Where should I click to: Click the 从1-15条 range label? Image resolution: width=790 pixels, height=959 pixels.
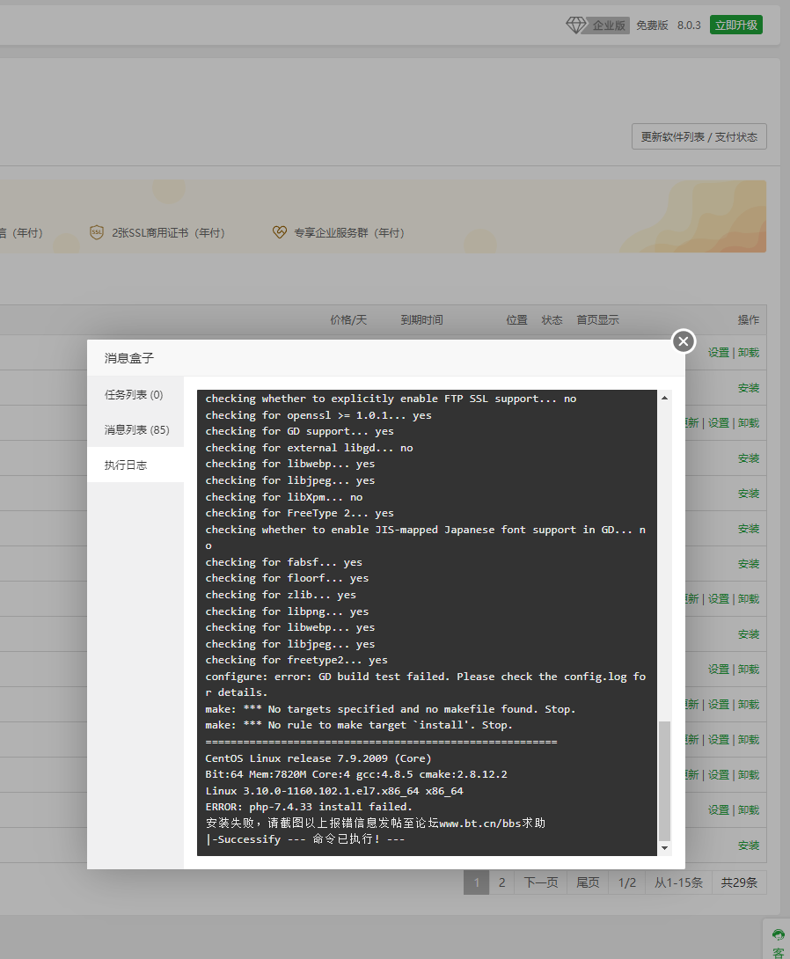point(679,882)
